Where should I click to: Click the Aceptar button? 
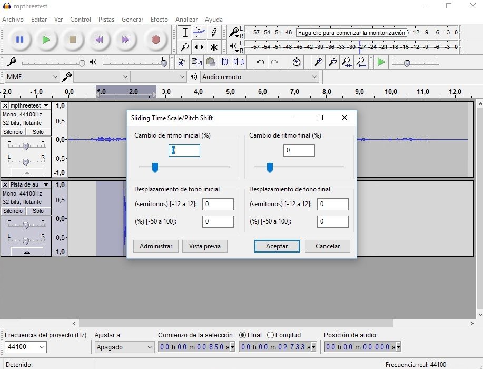277,246
